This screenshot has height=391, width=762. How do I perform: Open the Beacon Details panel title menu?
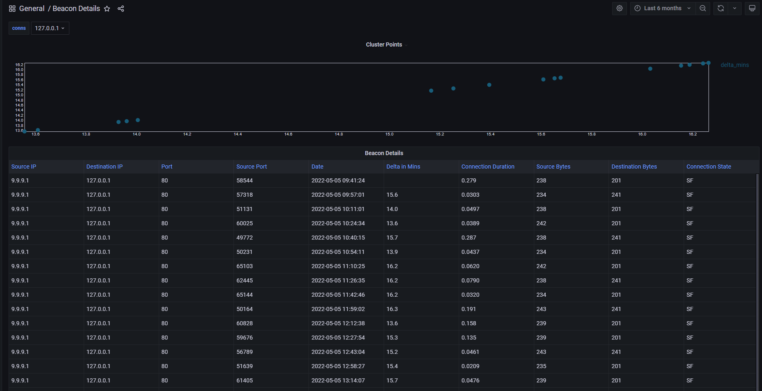(x=384, y=153)
